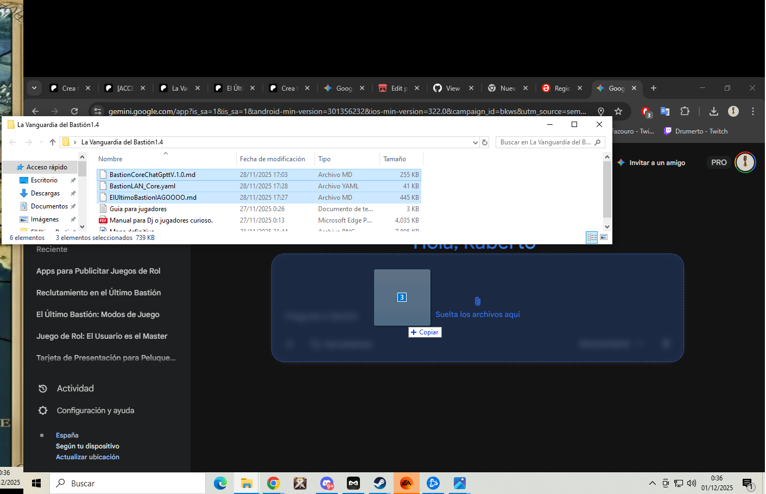Open a new Chrome tab
Viewport: 766px width, 494px height.
click(x=654, y=88)
